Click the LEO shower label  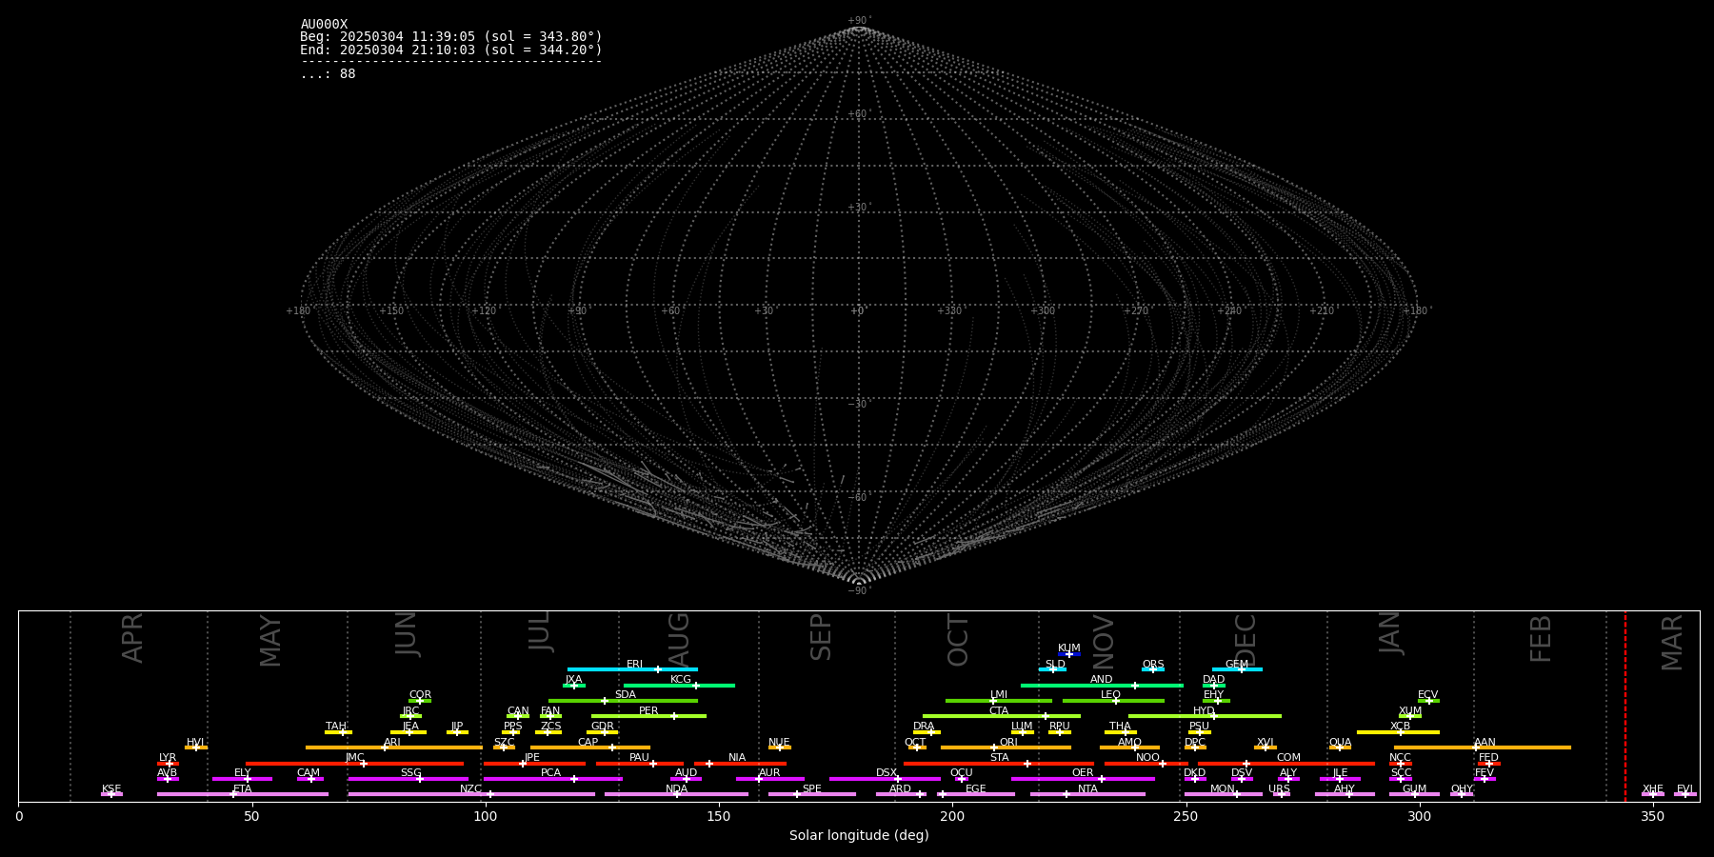(1110, 695)
